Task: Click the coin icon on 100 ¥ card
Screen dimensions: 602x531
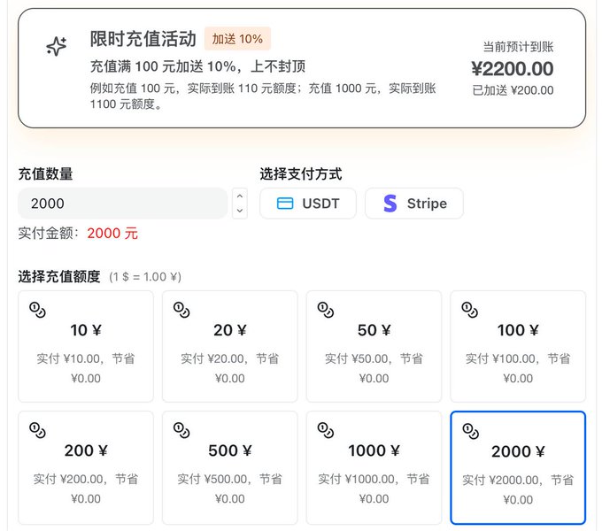Action: coord(469,310)
